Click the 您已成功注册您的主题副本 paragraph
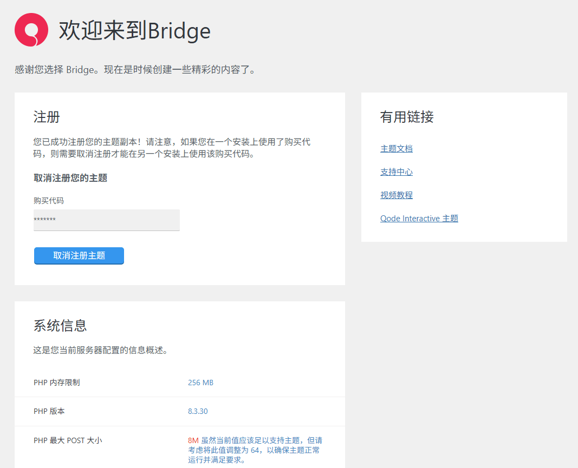The width and height of the screenshot is (578, 468). (172, 148)
